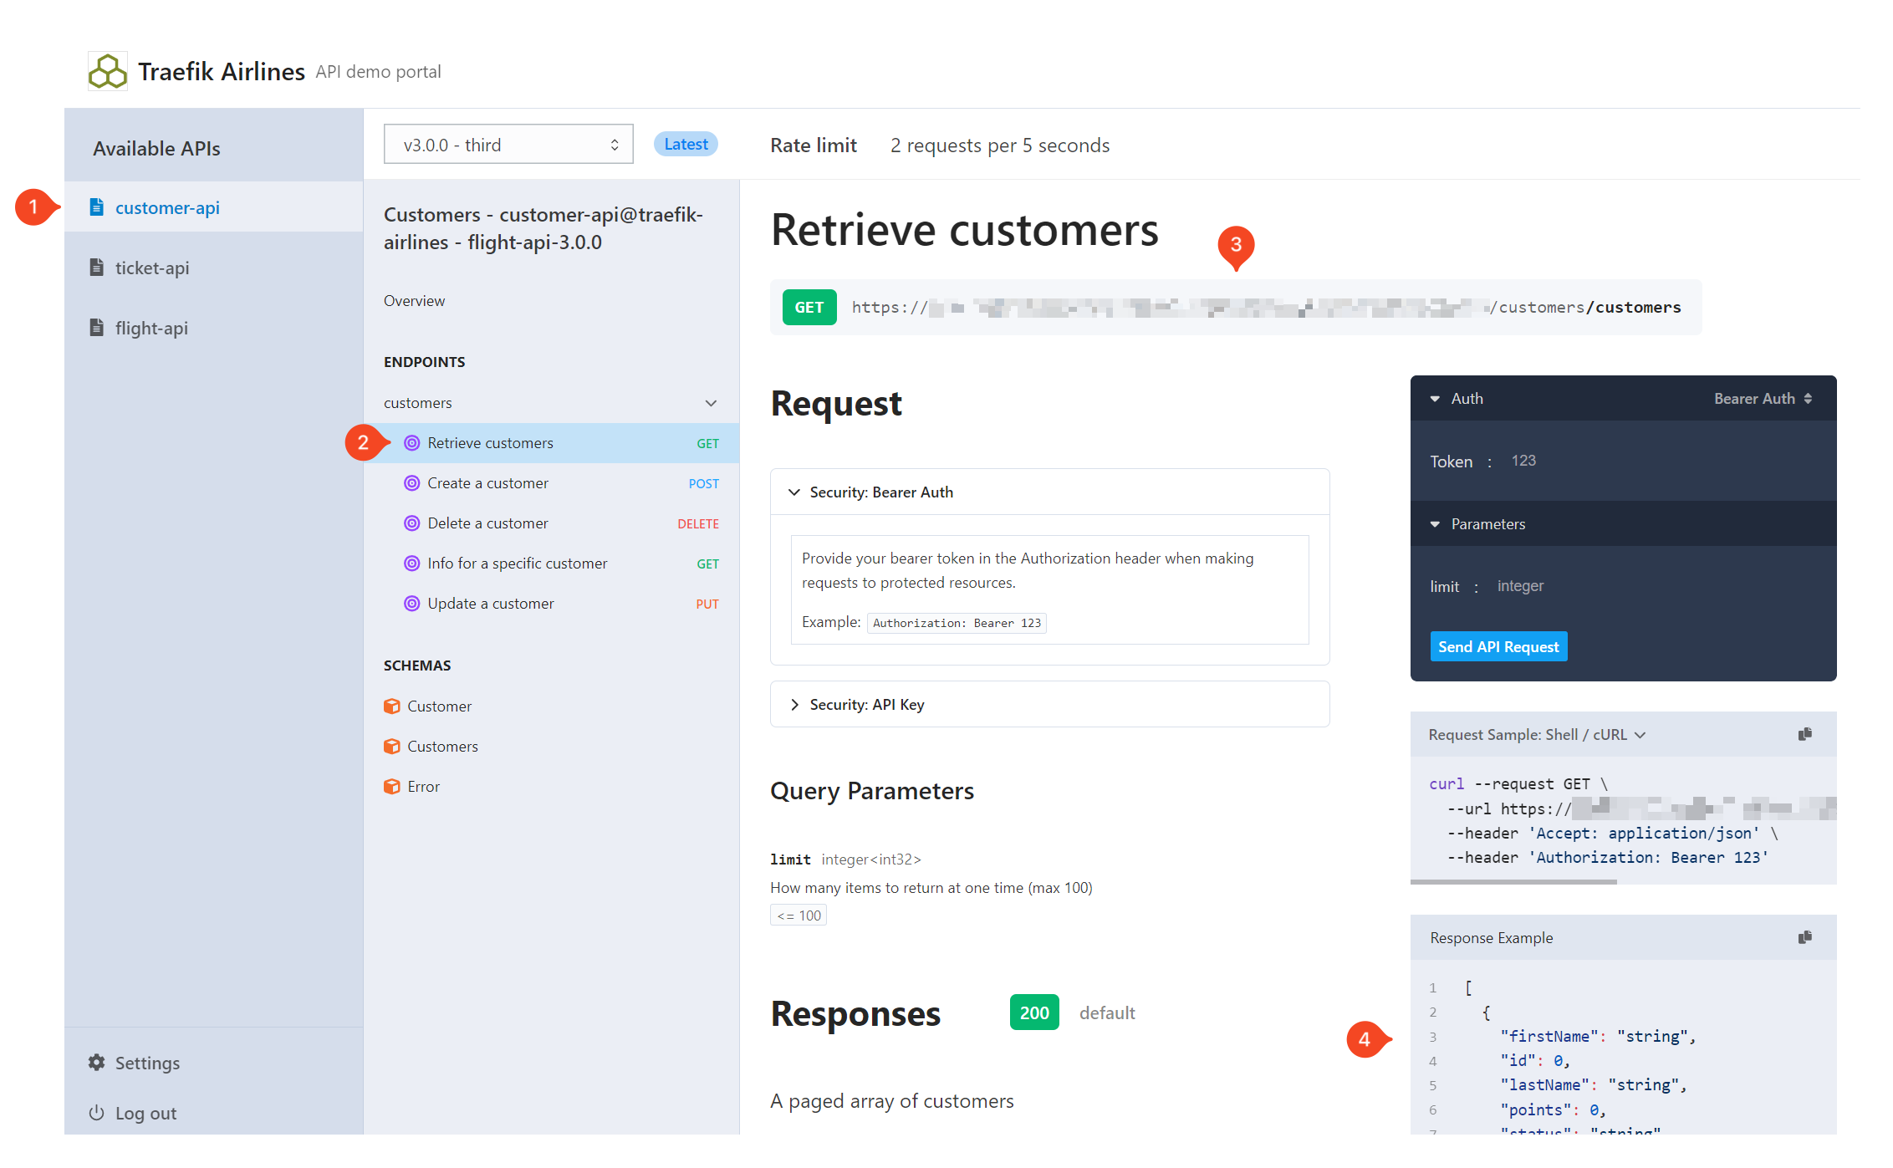Click the Traefik Airlines hexagon logo
The width and height of the screenshot is (1893, 1168).
[107, 71]
